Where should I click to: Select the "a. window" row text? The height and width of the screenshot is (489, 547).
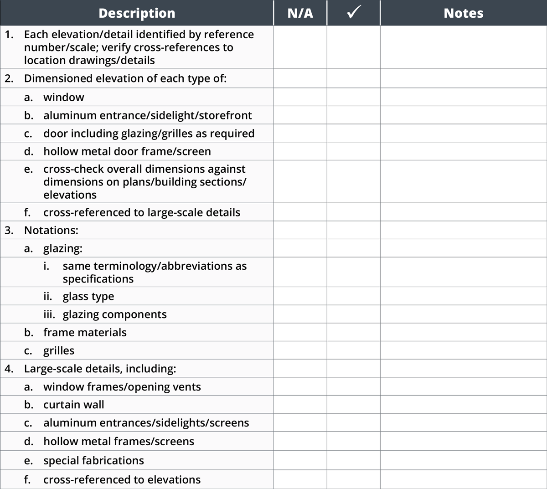click(54, 97)
